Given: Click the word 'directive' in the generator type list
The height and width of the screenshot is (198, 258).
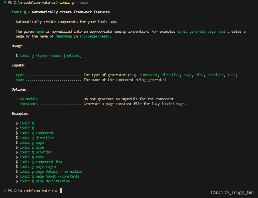Looking at the screenshot, I should pos(170,75).
